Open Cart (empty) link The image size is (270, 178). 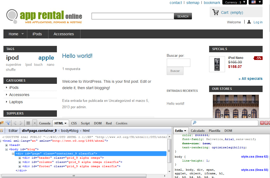[232, 12]
